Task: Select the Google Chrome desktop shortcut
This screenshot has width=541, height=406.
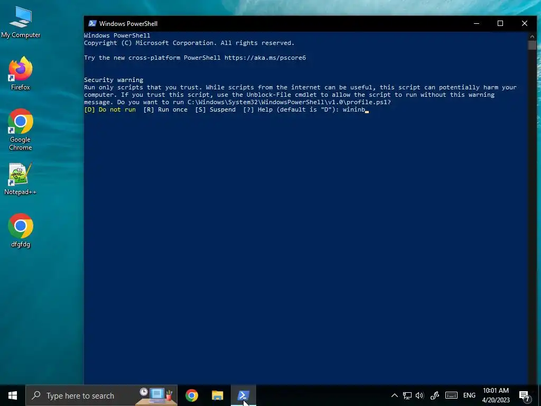Action: pos(21,130)
